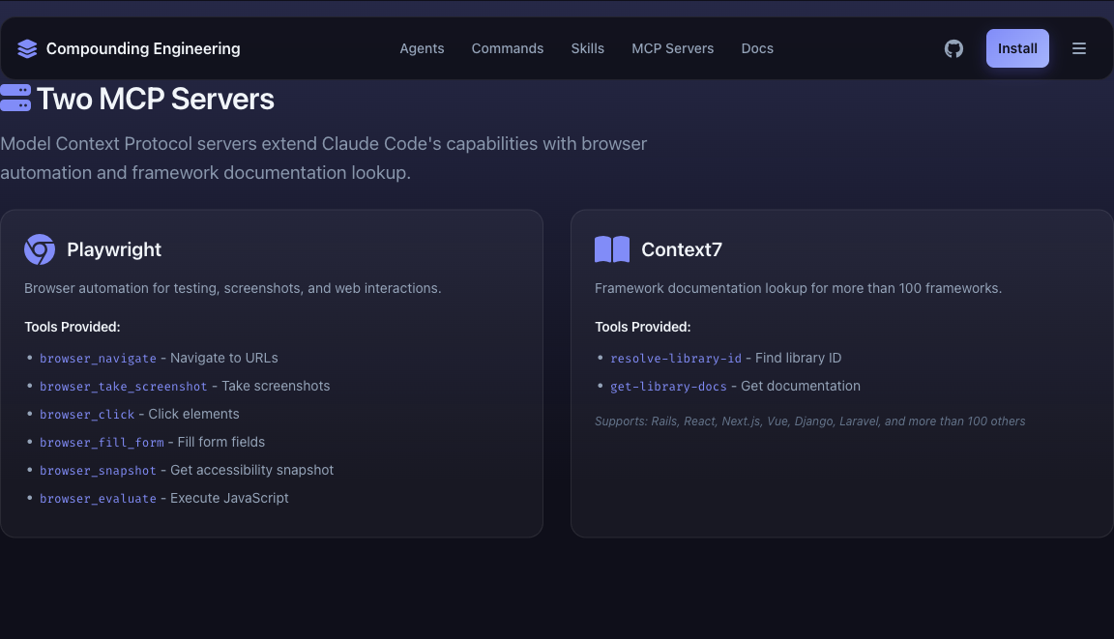Open the GitHub repository icon
The image size is (1114, 639).
953,48
